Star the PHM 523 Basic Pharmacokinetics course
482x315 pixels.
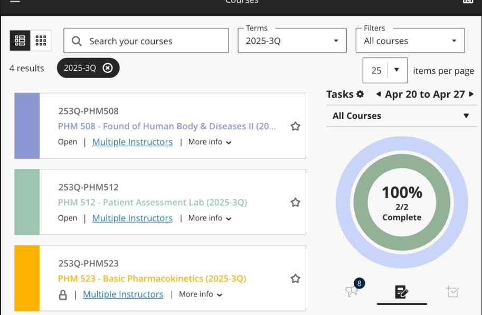pos(296,279)
